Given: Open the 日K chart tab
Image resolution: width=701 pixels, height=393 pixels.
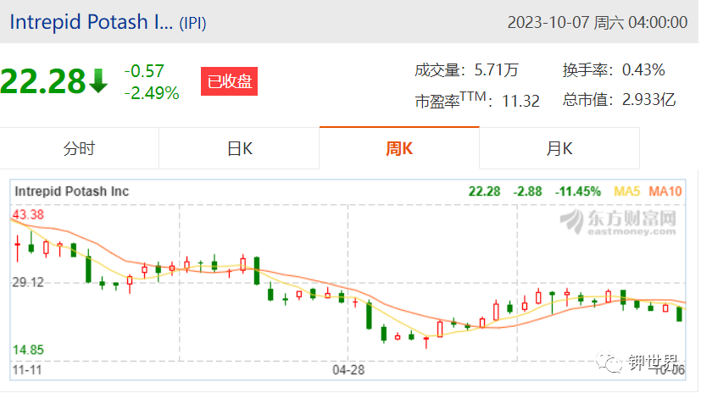Looking at the screenshot, I should [x=239, y=148].
